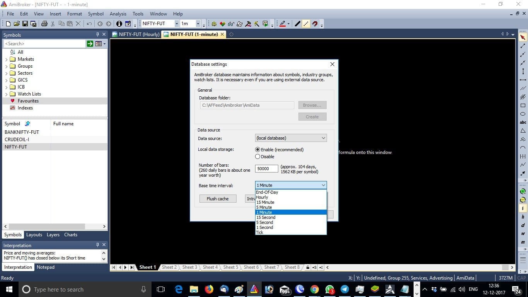Choose 15 Minute from interval list
528x297 pixels.
click(291, 202)
